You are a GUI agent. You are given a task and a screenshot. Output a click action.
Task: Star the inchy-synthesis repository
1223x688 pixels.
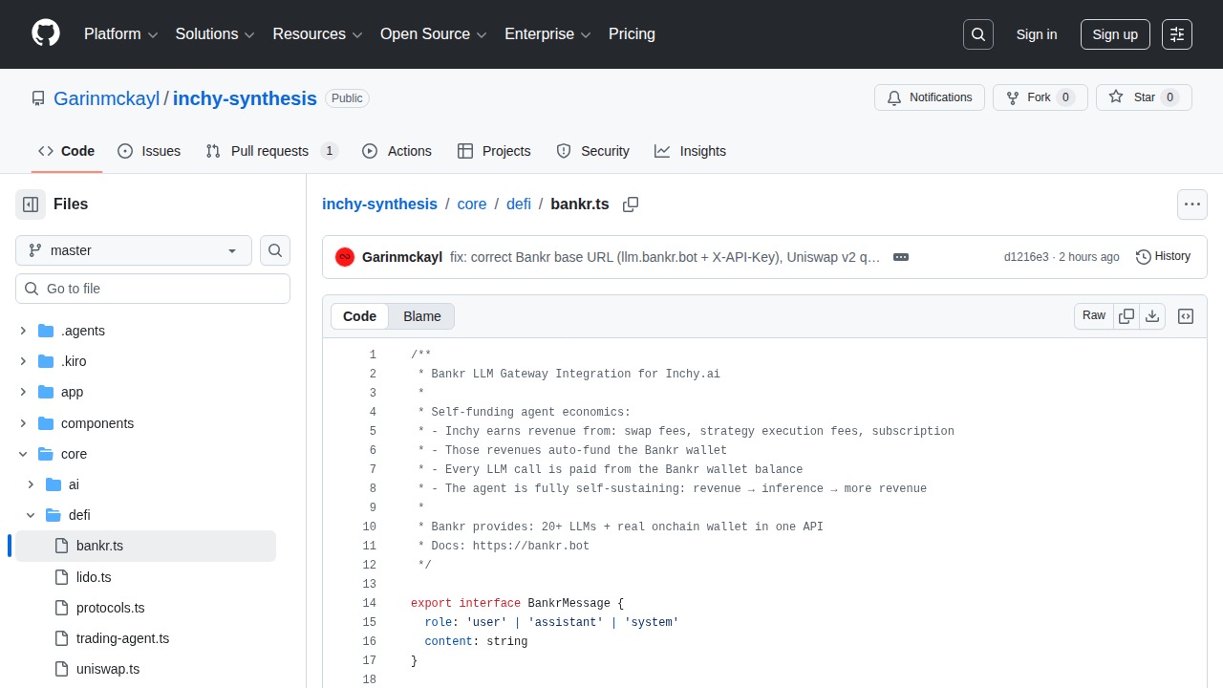(x=1144, y=97)
